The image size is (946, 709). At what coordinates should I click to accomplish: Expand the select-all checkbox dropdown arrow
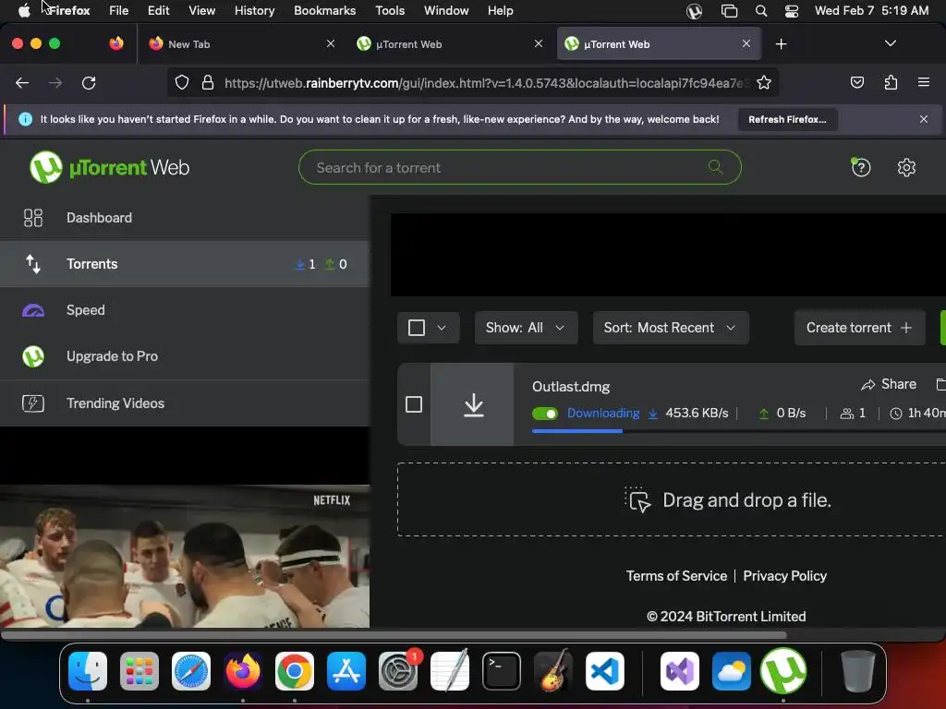(442, 328)
